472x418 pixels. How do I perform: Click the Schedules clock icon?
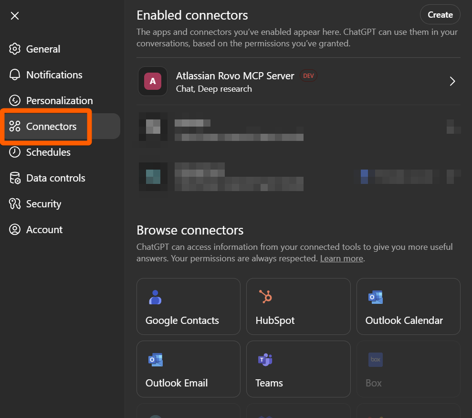(15, 152)
